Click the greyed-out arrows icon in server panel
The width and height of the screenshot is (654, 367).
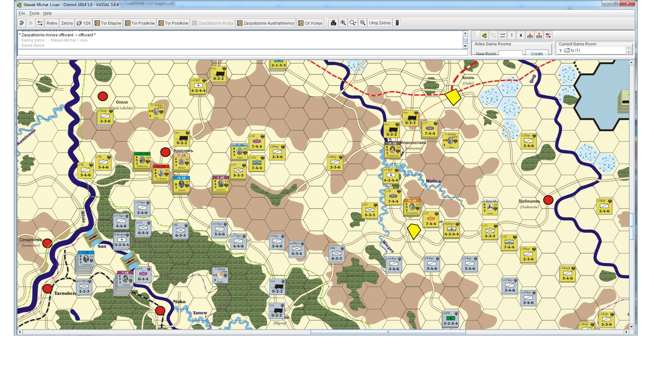click(494, 35)
